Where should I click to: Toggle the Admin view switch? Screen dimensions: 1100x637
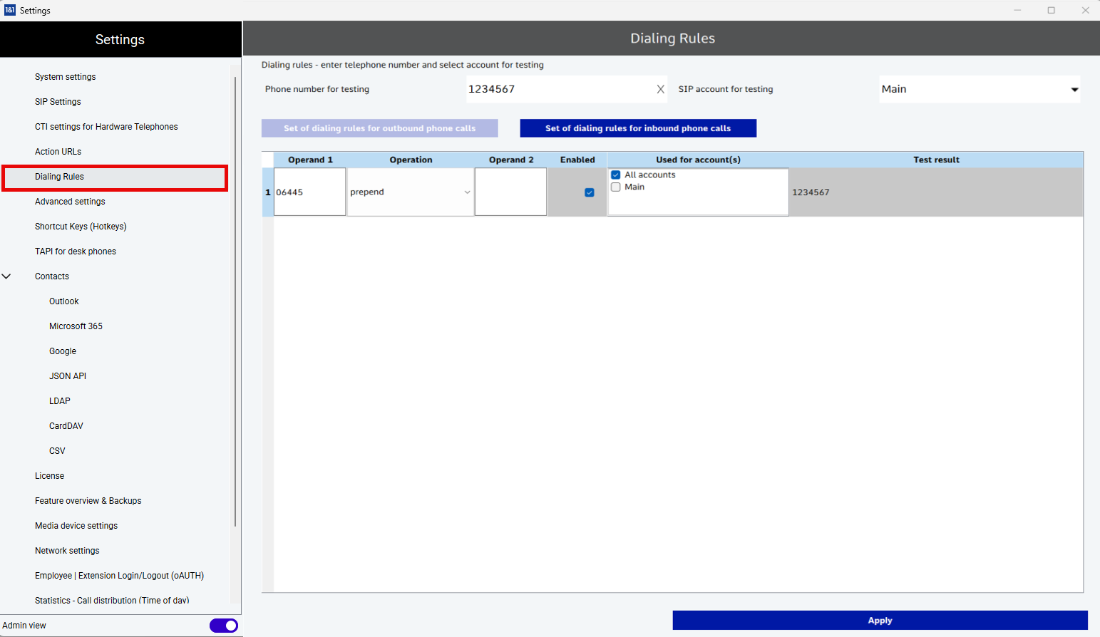[x=224, y=626]
